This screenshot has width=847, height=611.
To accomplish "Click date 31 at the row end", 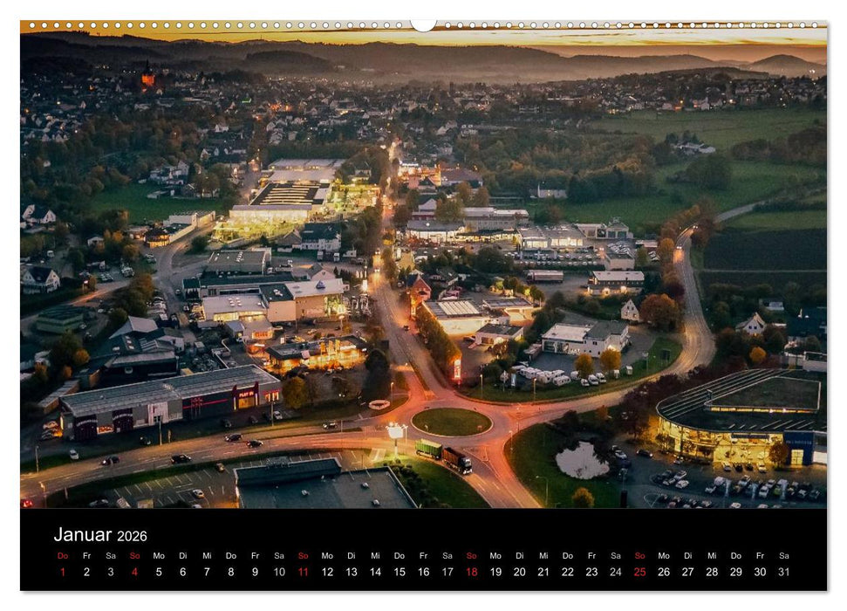I will click(783, 572).
